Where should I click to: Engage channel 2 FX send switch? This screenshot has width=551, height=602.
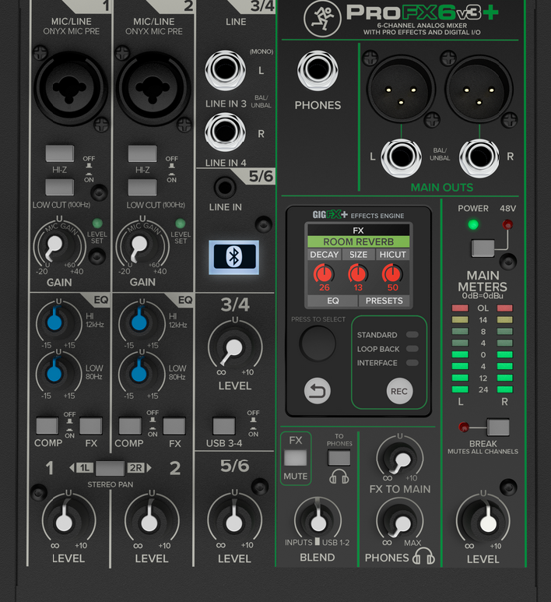click(x=174, y=426)
